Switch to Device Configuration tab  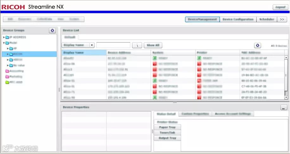point(238,19)
